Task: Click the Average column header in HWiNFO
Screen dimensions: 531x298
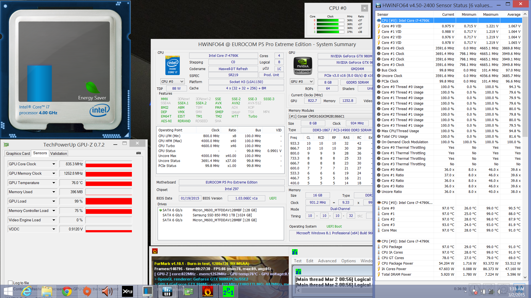Action: (x=511, y=15)
